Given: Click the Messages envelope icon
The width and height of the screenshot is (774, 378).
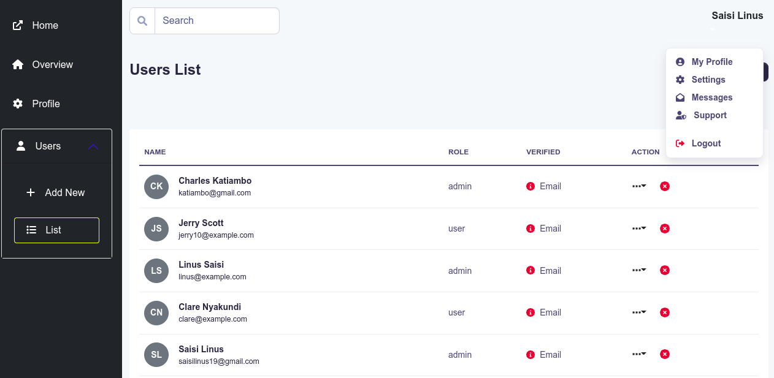Looking at the screenshot, I should 680,97.
